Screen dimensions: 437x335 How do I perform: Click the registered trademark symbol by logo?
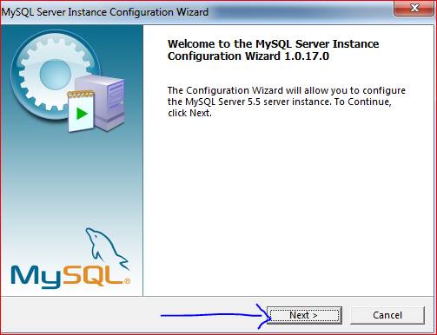[127, 281]
